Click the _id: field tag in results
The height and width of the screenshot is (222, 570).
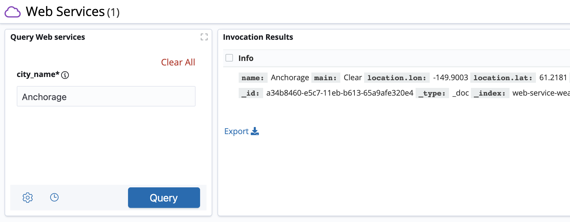pyautogui.click(x=251, y=93)
